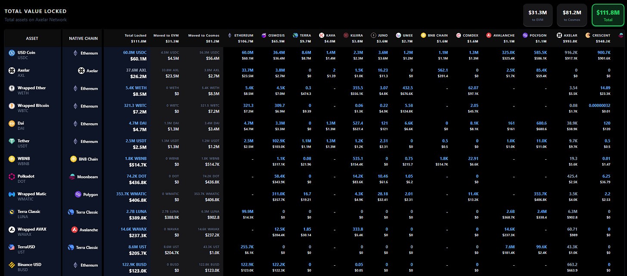Click the Polkadot asset icon

tap(12, 176)
